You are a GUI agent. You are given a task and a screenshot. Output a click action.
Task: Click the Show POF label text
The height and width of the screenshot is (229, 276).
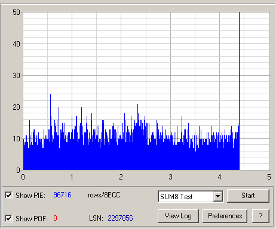32,218
